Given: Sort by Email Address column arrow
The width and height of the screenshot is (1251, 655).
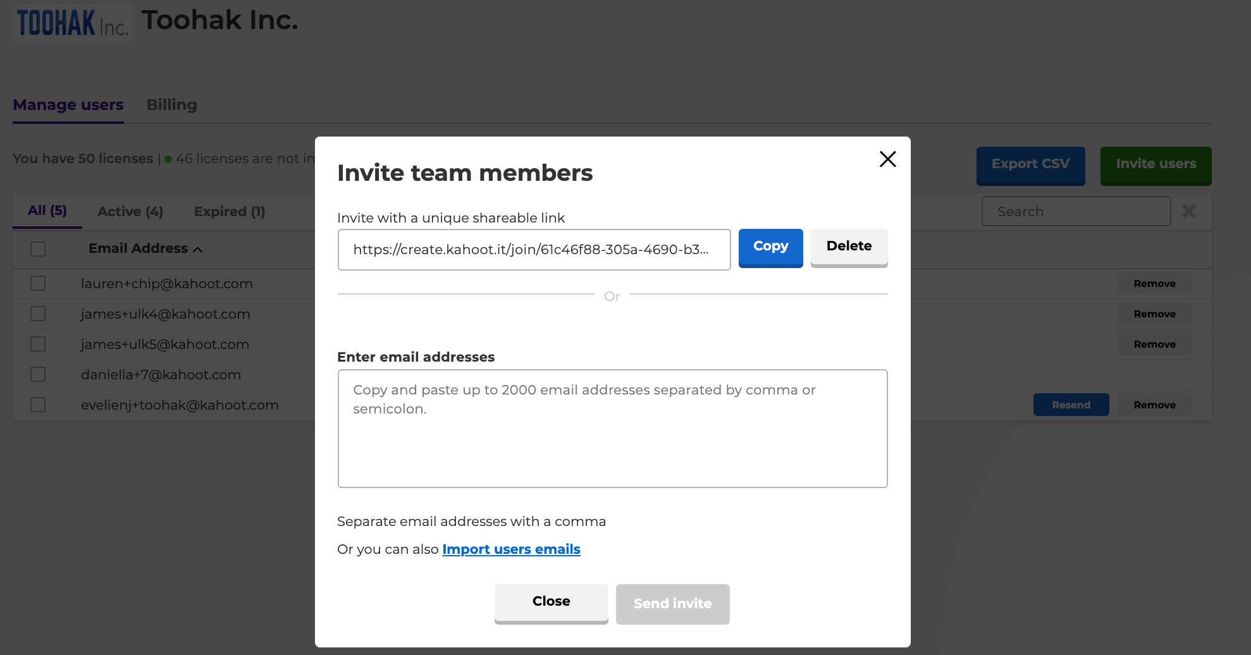Looking at the screenshot, I should pyautogui.click(x=198, y=249).
